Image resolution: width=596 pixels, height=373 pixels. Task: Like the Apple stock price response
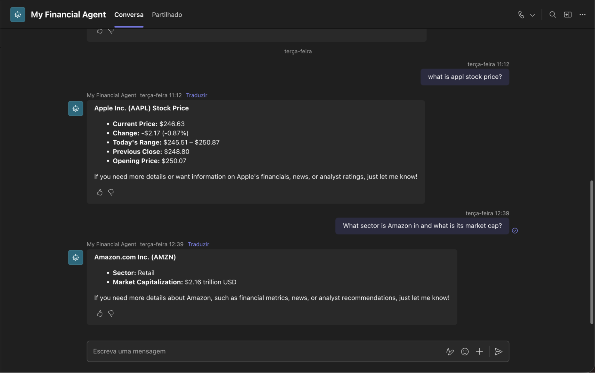point(100,192)
